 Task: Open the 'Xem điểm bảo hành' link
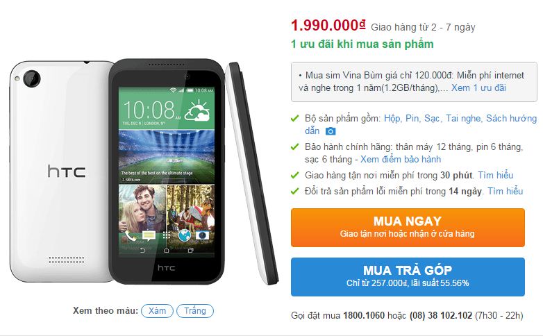pyautogui.click(x=401, y=160)
